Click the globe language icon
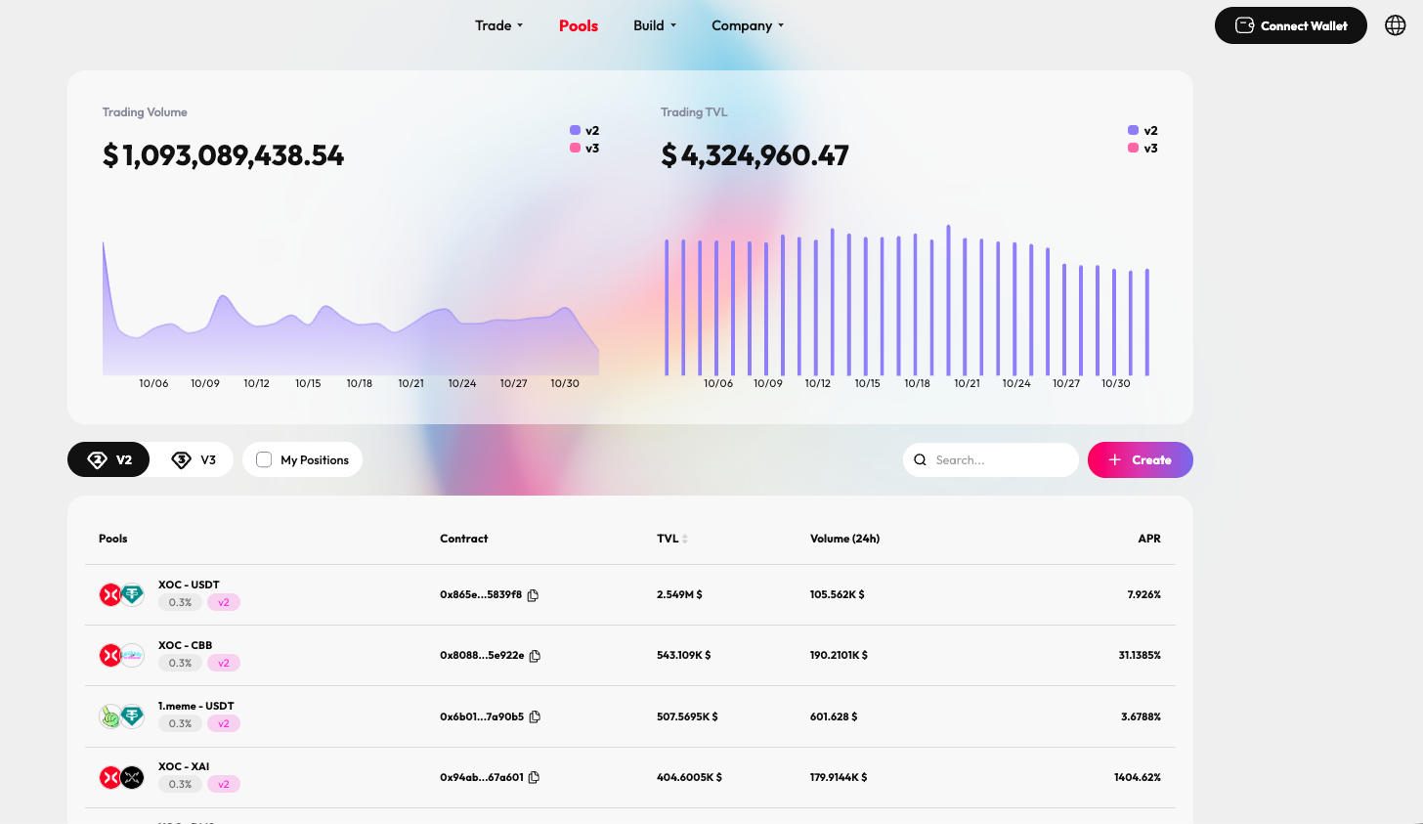This screenshot has width=1423, height=824. pyautogui.click(x=1396, y=25)
